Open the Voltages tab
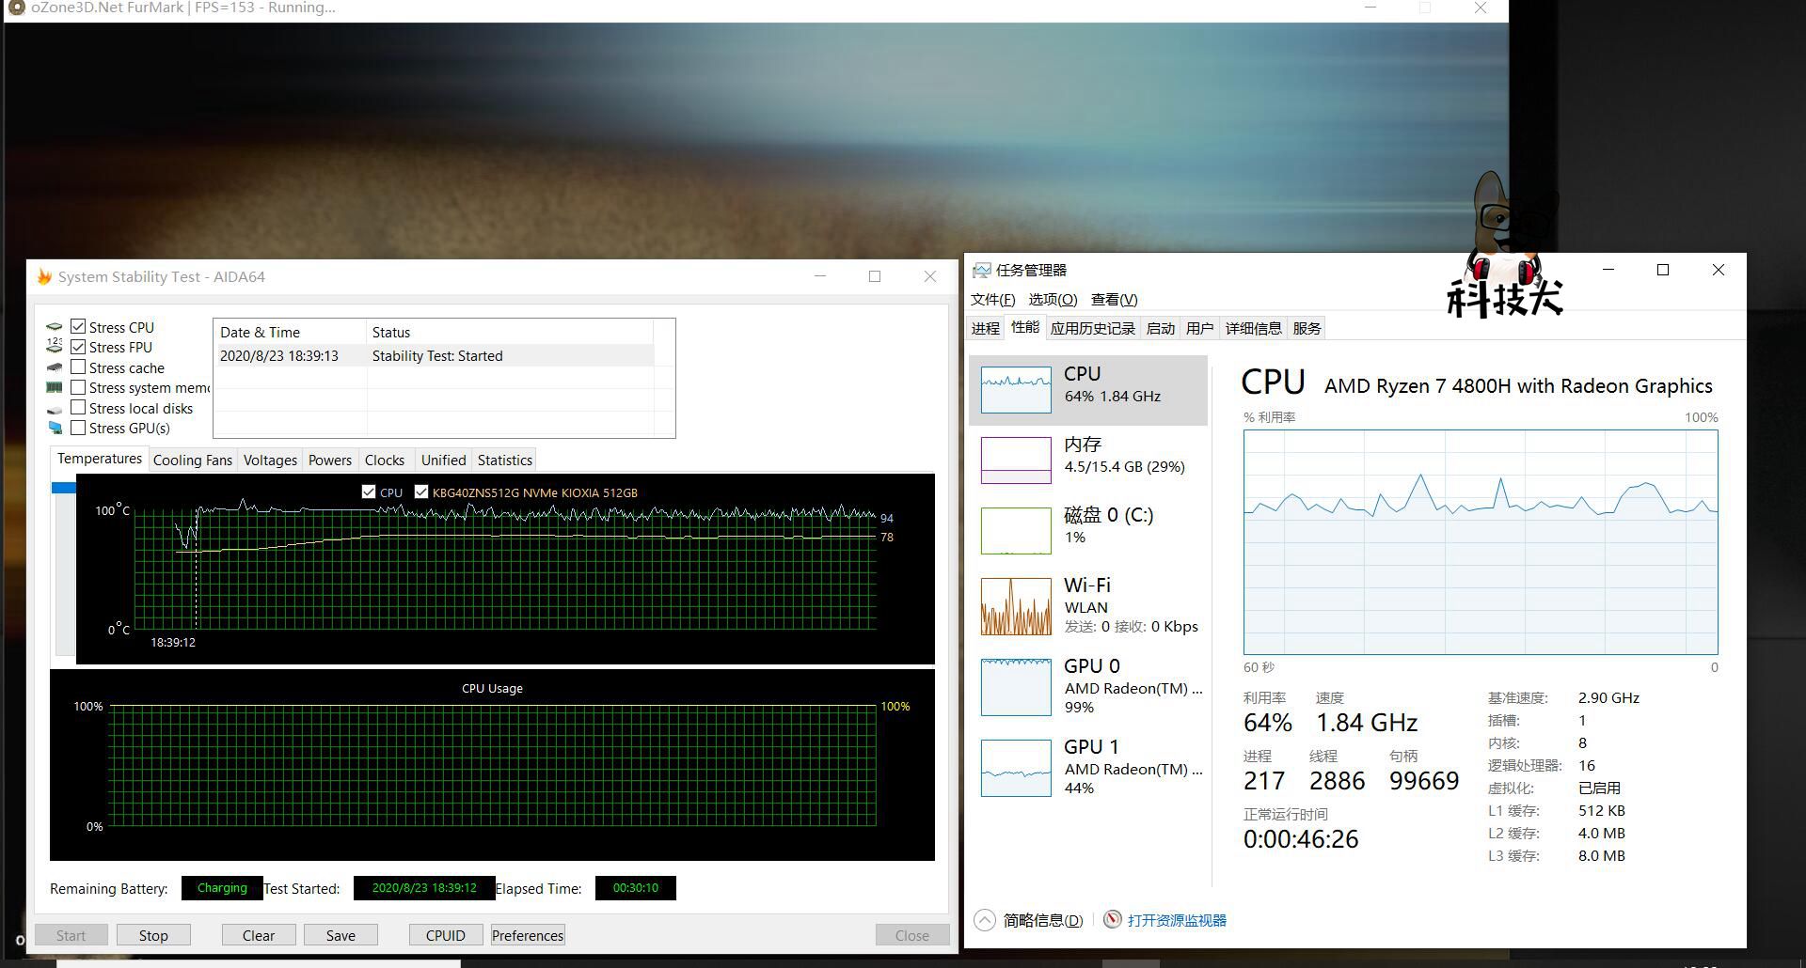Screen dimensions: 1806x968 (270, 460)
